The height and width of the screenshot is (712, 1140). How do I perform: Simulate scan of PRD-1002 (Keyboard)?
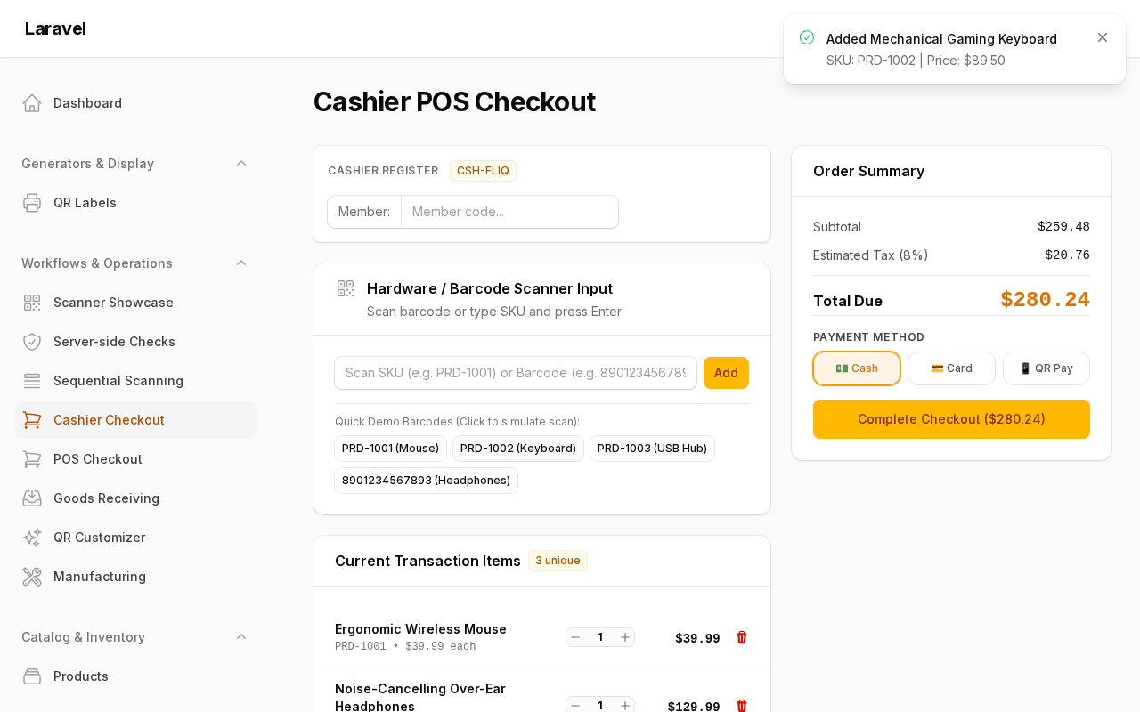point(518,449)
